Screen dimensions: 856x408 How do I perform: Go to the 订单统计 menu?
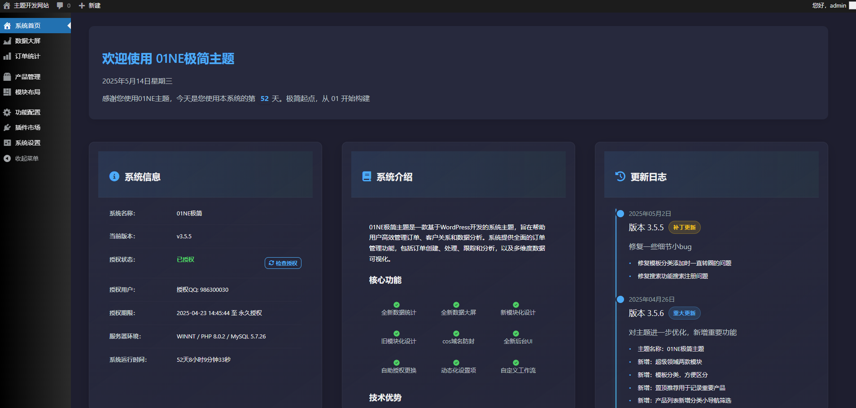[x=35, y=56]
